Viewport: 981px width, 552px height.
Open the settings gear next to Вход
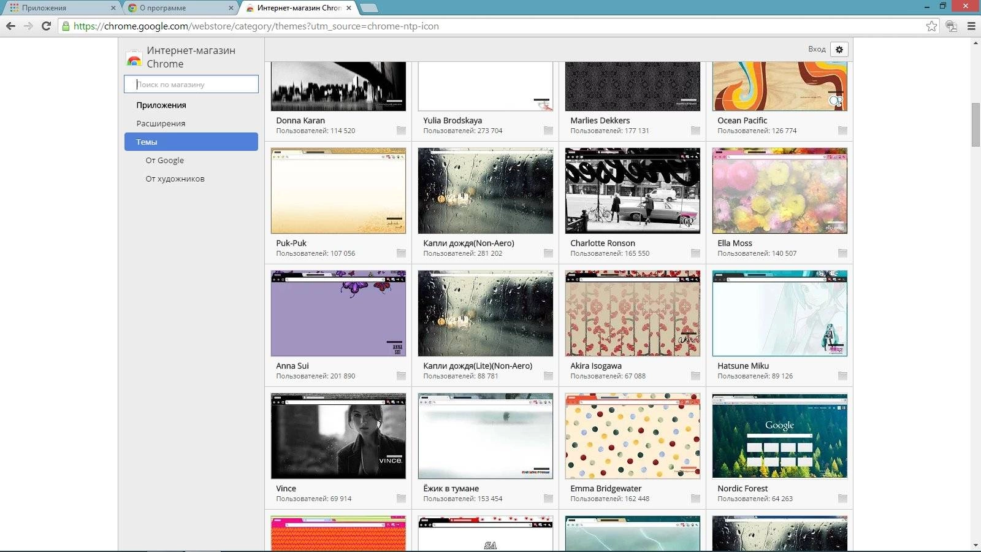pyautogui.click(x=839, y=49)
